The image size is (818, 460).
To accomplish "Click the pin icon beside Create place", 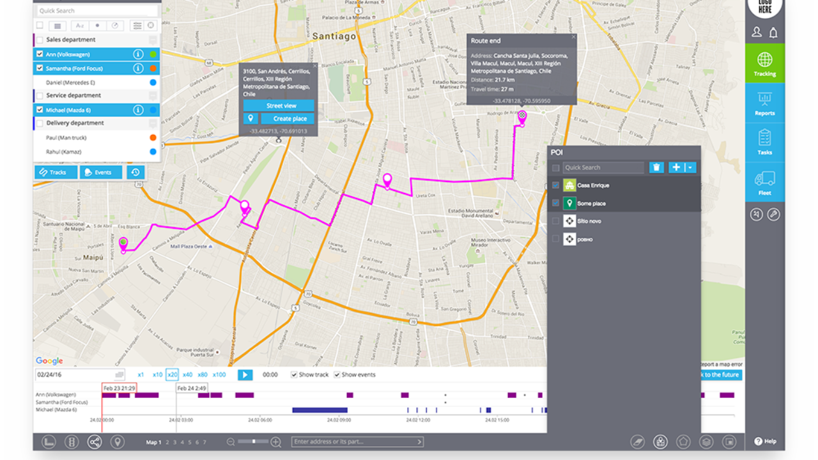I will pyautogui.click(x=251, y=119).
